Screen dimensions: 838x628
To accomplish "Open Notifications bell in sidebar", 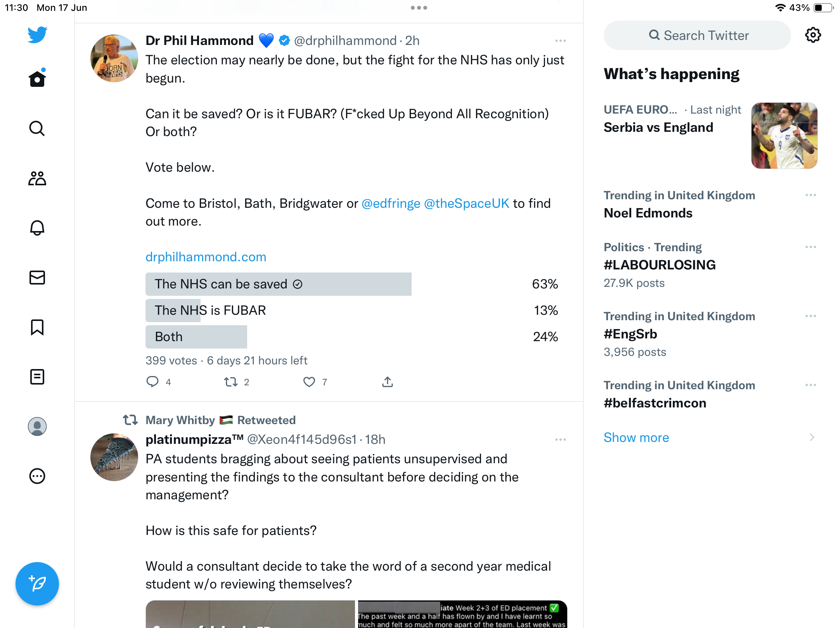I will (37, 228).
